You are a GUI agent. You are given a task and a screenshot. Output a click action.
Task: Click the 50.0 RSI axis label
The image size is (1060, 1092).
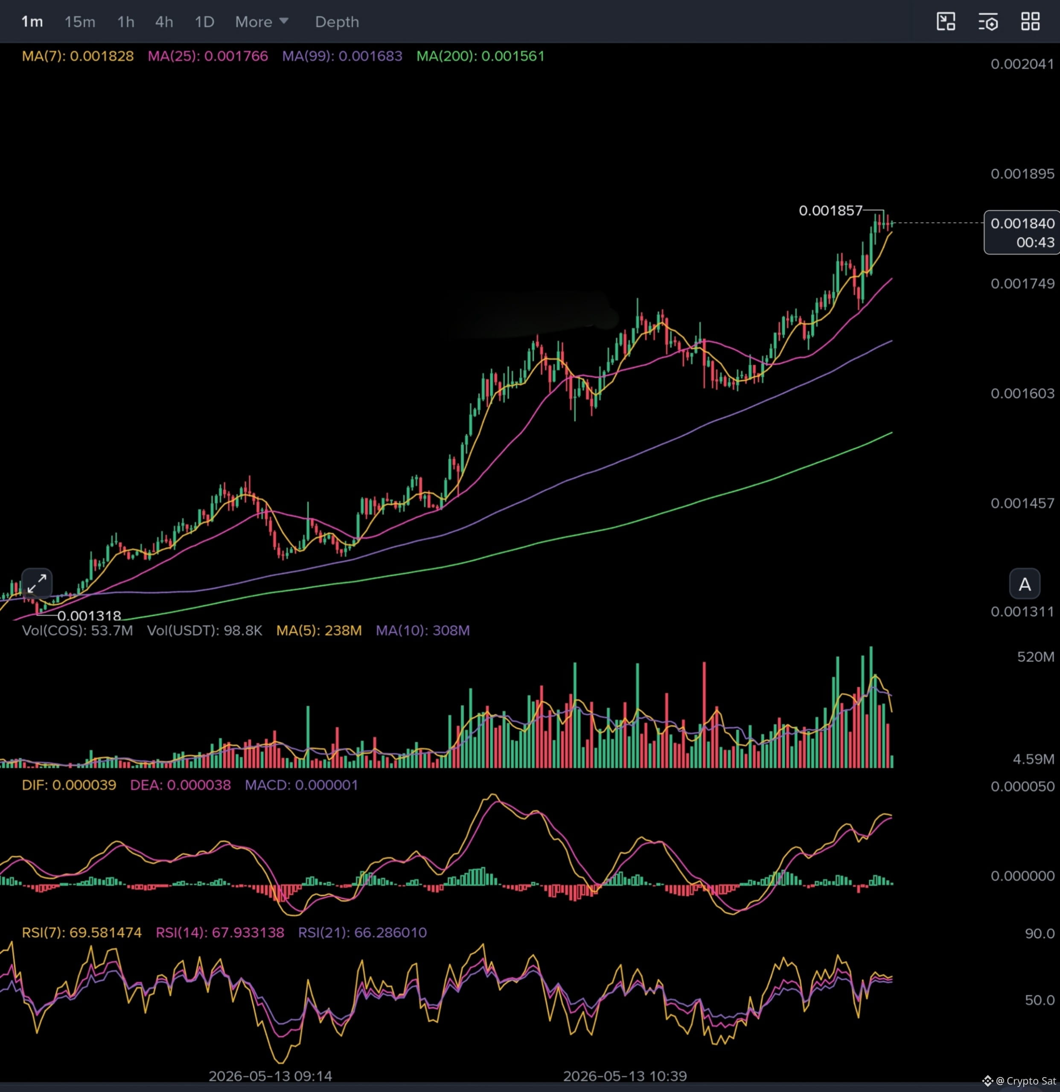[1040, 1000]
